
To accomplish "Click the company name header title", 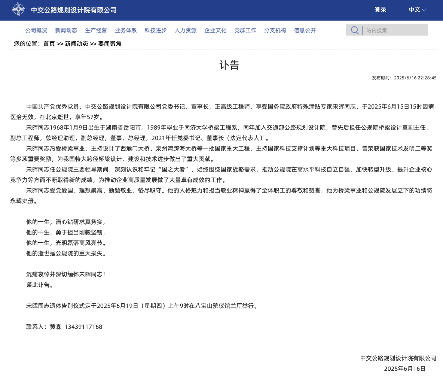I will click(x=74, y=10).
